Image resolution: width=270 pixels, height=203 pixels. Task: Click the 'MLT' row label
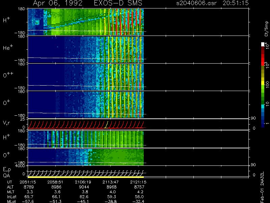pos(10,192)
